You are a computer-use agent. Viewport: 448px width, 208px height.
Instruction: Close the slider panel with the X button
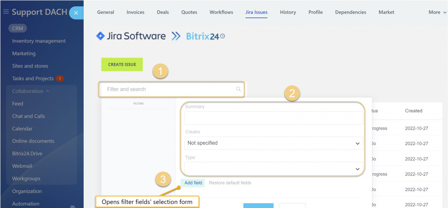tap(76, 13)
